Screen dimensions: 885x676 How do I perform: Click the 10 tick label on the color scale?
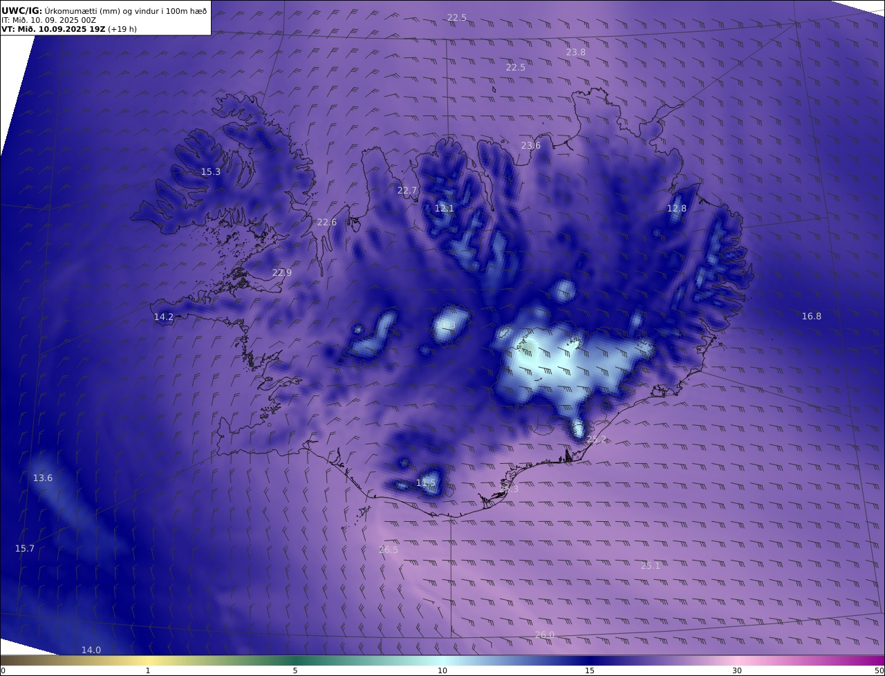pyautogui.click(x=442, y=670)
